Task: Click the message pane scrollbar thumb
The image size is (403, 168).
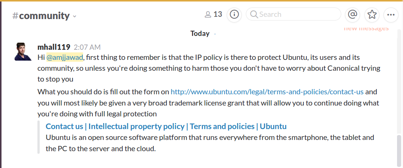Action: (399, 150)
